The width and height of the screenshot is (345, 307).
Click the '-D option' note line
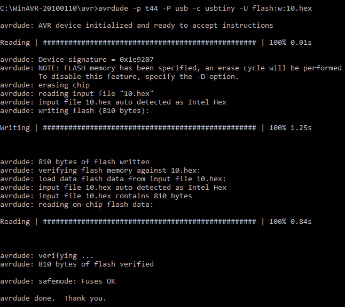tap(139, 77)
